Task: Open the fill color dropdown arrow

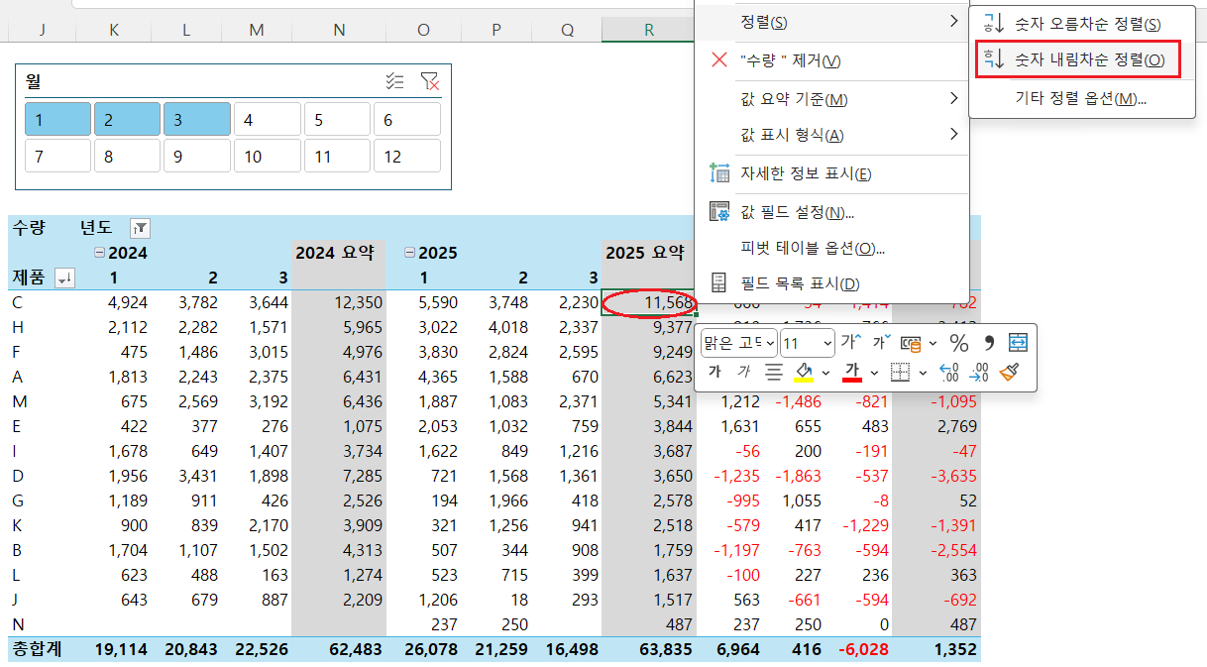Action: 825,373
